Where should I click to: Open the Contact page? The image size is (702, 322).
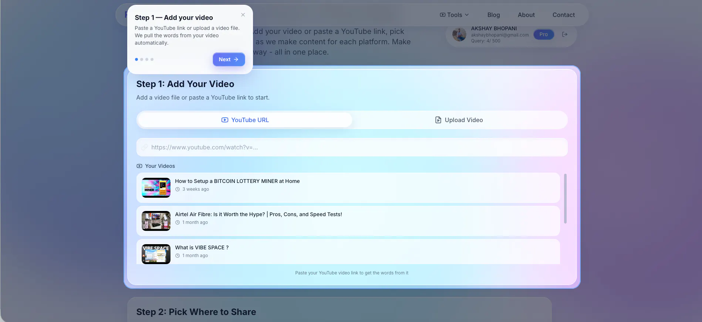[563, 15]
